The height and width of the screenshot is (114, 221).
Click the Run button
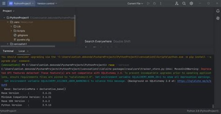click(148, 3)
